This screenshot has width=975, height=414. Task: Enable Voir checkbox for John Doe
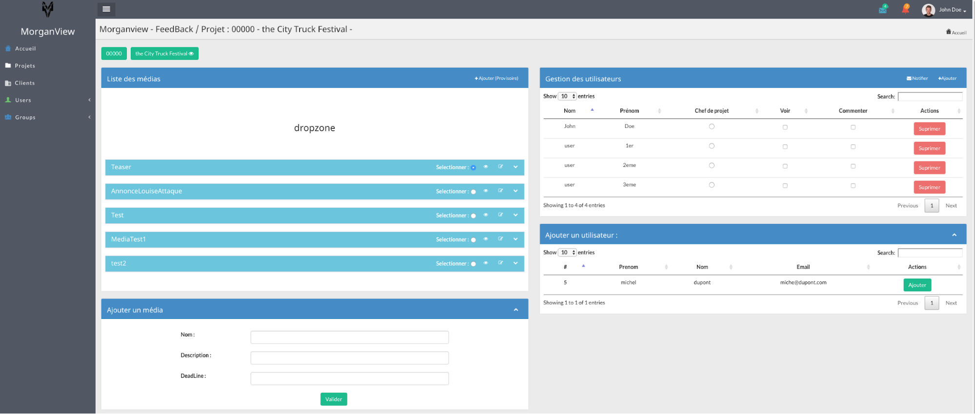pyautogui.click(x=785, y=127)
